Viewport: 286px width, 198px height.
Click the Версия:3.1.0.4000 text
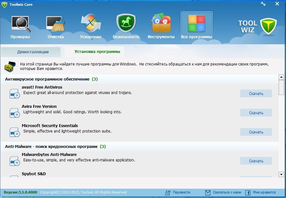click(x=20, y=192)
